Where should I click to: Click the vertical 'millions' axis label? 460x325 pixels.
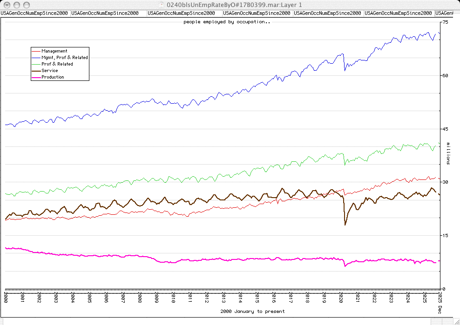pos(448,153)
